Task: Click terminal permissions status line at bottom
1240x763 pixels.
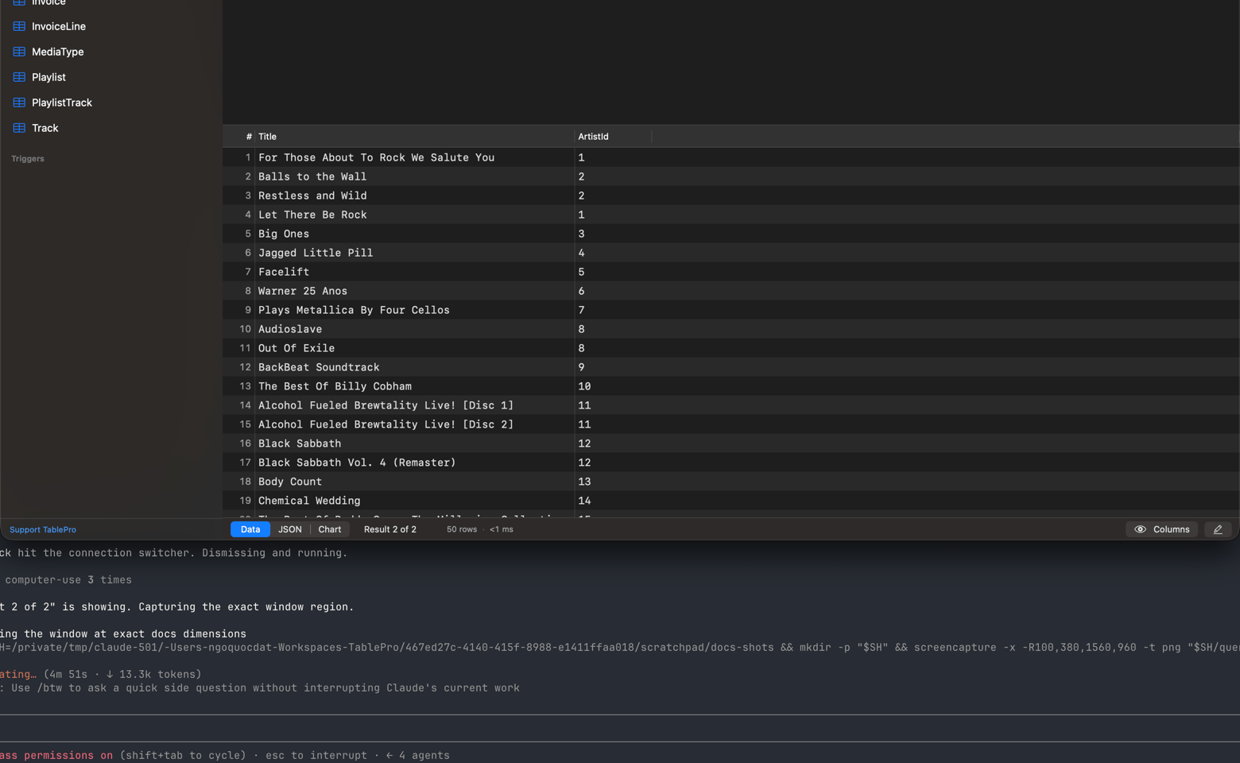Action: 225,756
